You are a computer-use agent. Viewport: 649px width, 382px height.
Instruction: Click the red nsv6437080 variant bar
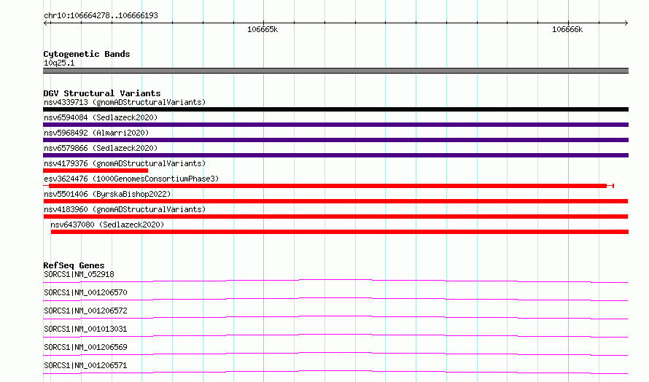coord(340,232)
